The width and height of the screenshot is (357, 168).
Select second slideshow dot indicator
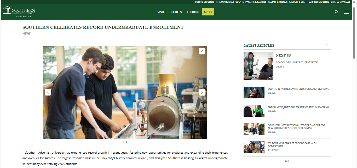126,142
